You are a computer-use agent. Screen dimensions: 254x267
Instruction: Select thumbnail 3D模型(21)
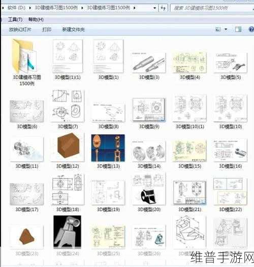coord(189,192)
